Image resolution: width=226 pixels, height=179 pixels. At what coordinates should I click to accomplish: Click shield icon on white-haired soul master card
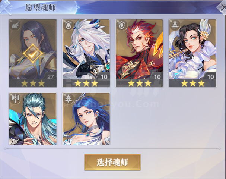[69, 26]
